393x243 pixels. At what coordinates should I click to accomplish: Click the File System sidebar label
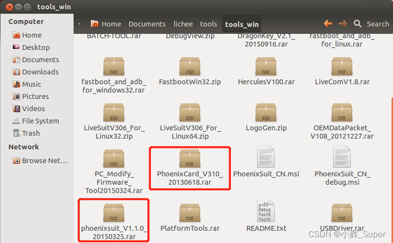pyautogui.click(x=41, y=121)
